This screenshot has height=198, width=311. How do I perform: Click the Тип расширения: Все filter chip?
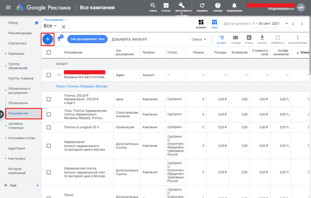point(87,39)
